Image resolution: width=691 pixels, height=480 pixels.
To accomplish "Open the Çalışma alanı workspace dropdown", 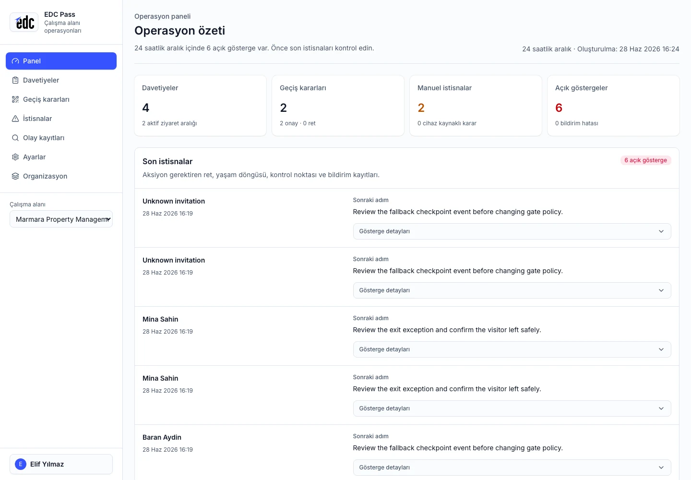I will pyautogui.click(x=61, y=219).
